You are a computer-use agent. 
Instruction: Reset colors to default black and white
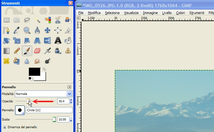click(31, 79)
